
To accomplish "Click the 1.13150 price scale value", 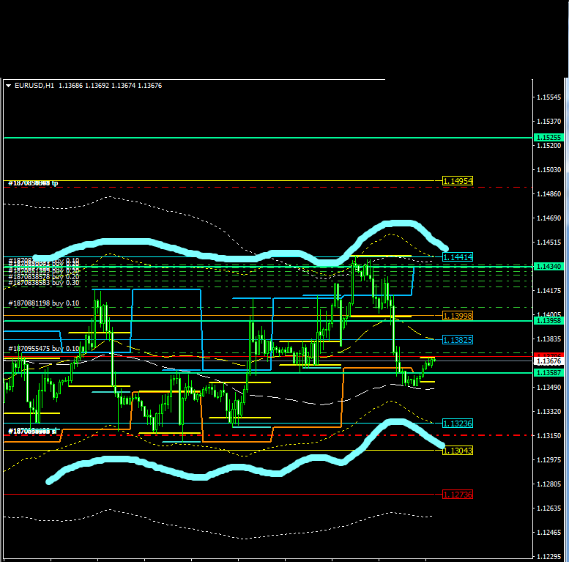I will coord(548,436).
